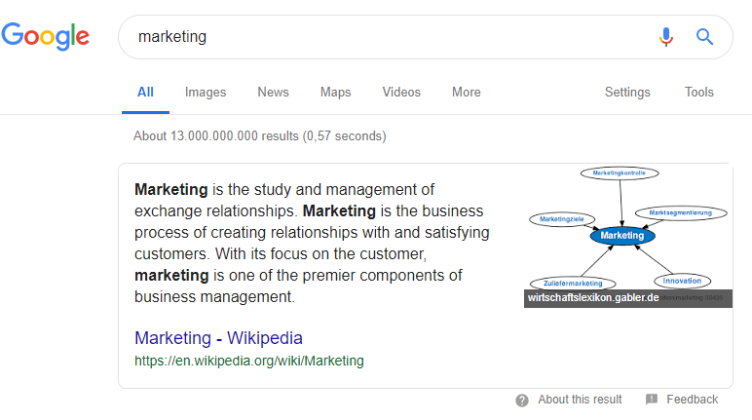752x420 pixels.
Task: Click the Feedback link
Action: (x=692, y=400)
